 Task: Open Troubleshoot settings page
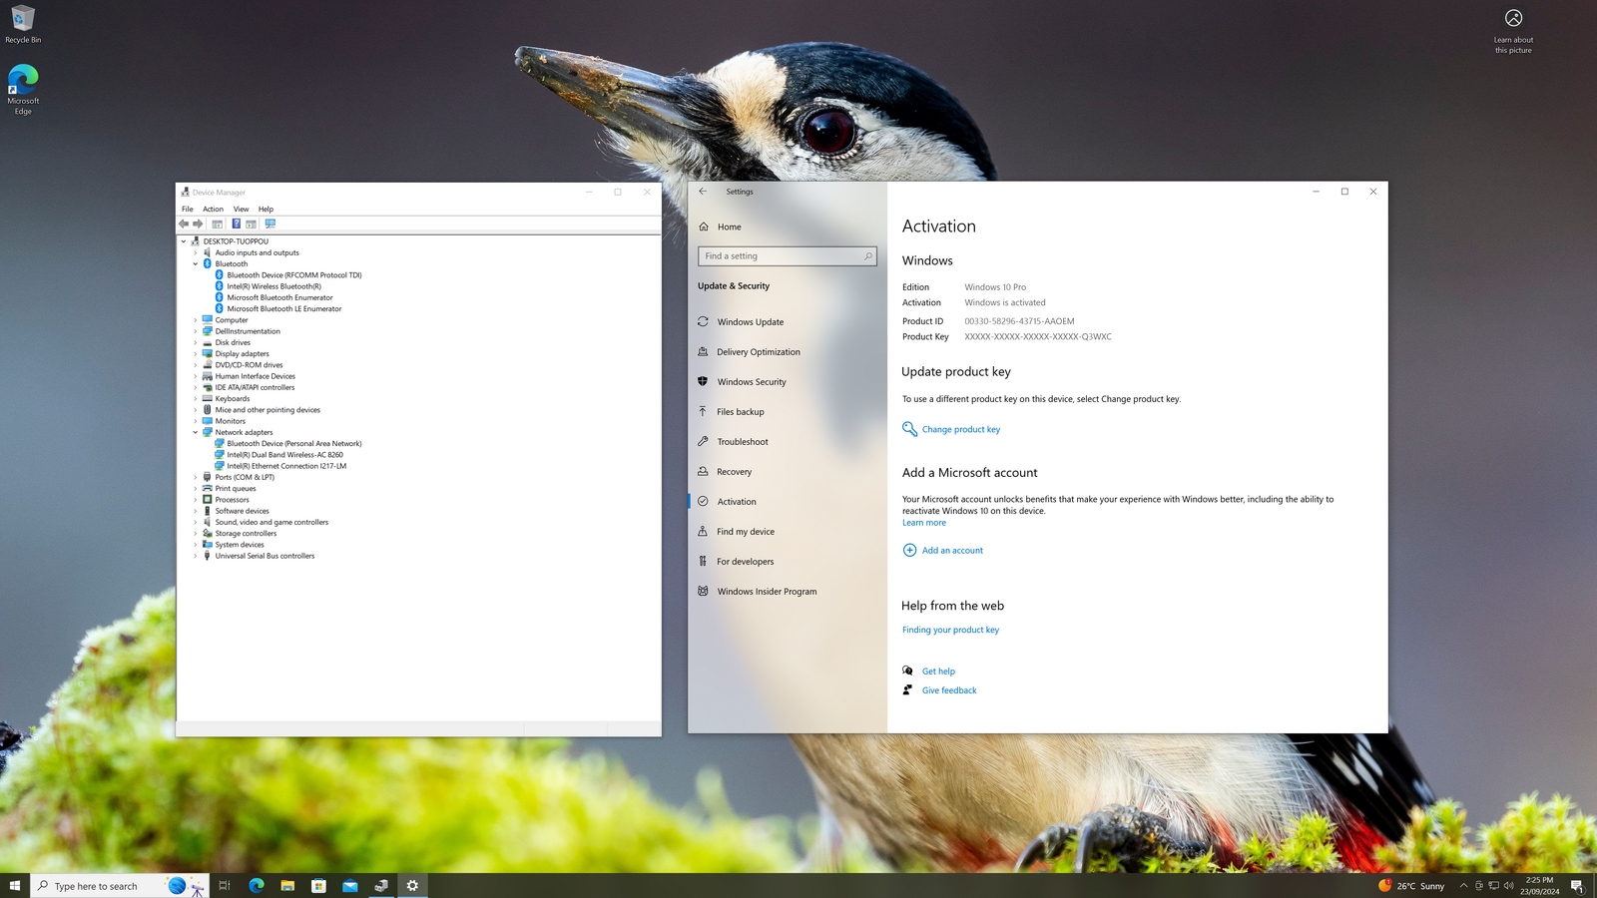point(742,442)
